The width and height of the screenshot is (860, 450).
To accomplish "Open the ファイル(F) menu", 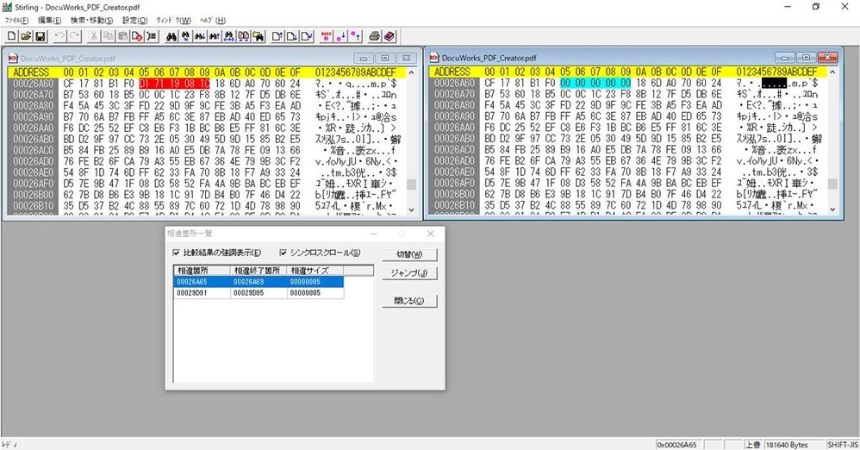I will pyautogui.click(x=16, y=21).
